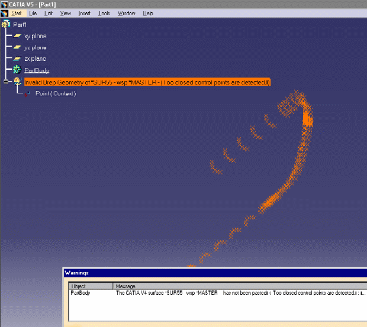This screenshot has height=327, width=367.
Task: Open the File menu
Action: [x=33, y=13]
